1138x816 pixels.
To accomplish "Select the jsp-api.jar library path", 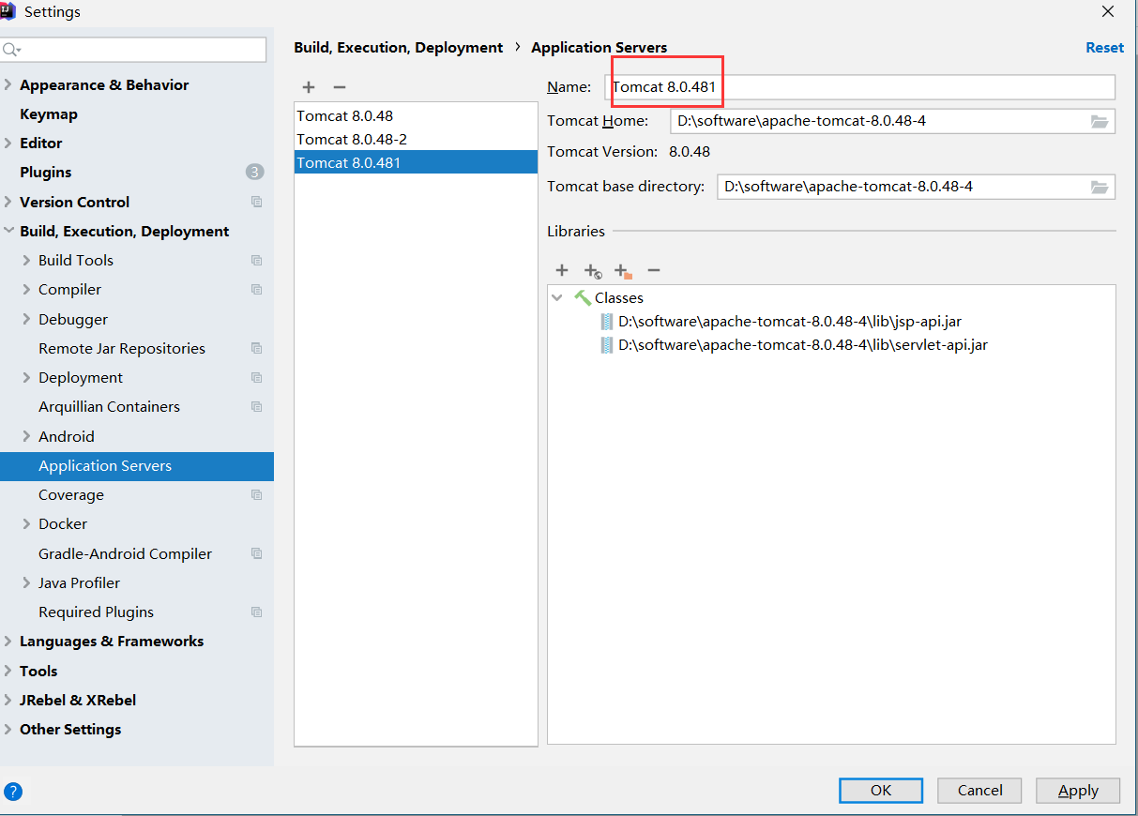I will 790,322.
